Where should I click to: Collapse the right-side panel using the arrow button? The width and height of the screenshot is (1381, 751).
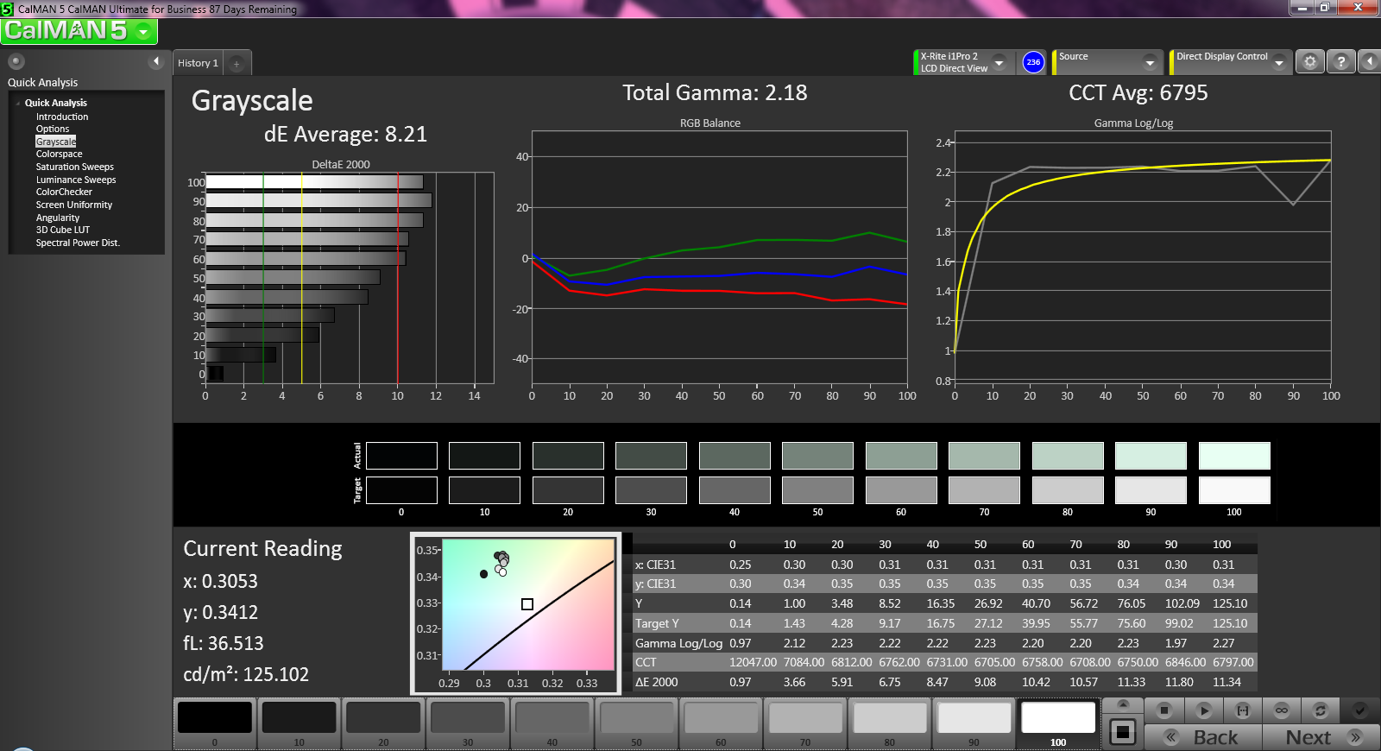pos(1369,62)
